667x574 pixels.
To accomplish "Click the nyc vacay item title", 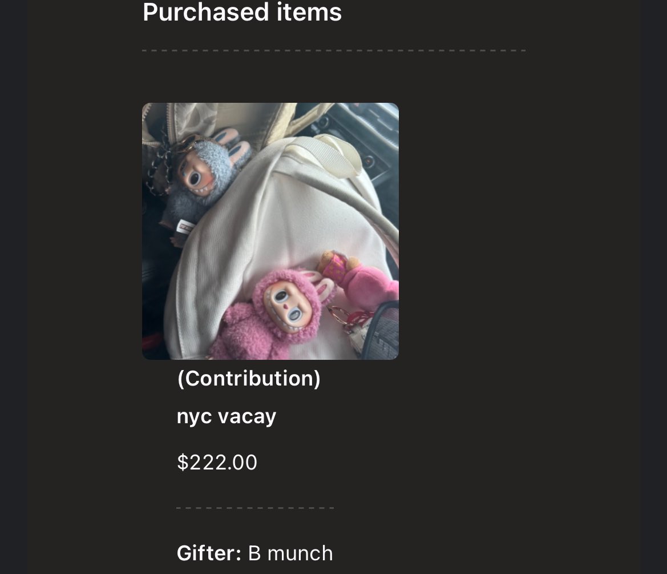I will 227,416.
